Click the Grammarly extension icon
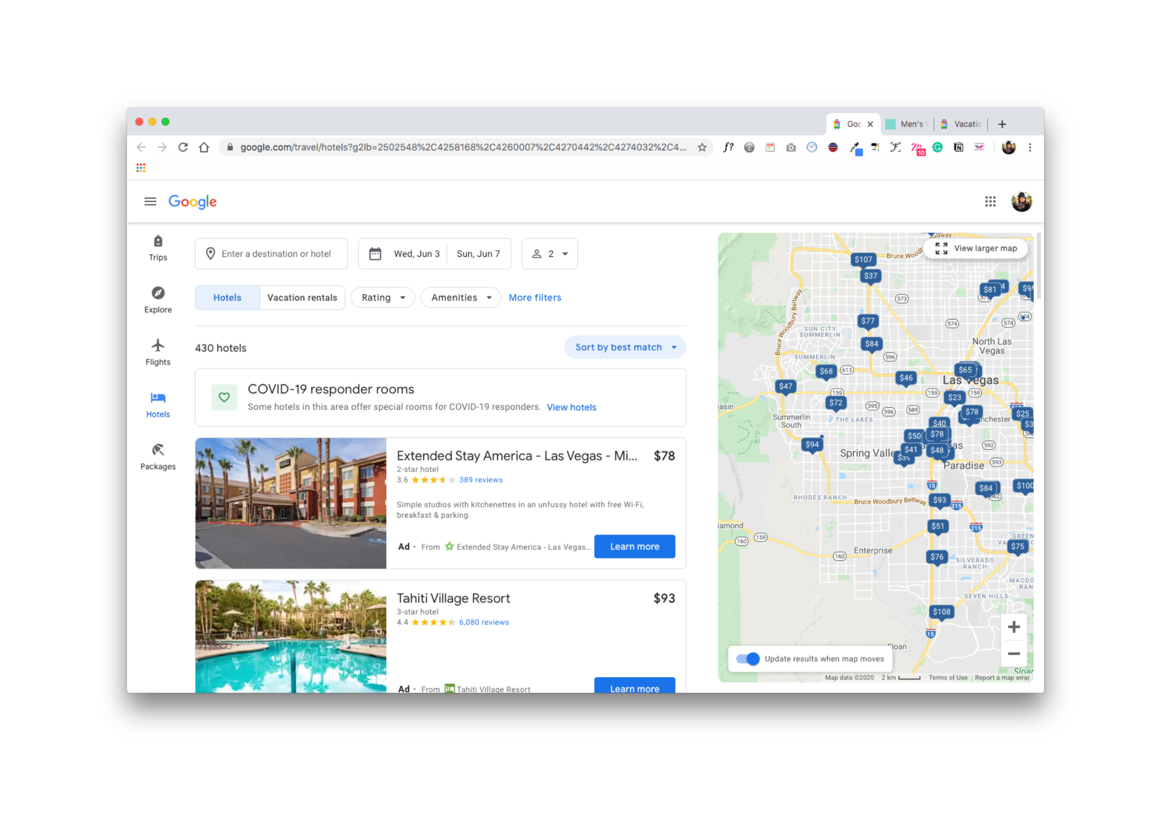 (x=937, y=148)
